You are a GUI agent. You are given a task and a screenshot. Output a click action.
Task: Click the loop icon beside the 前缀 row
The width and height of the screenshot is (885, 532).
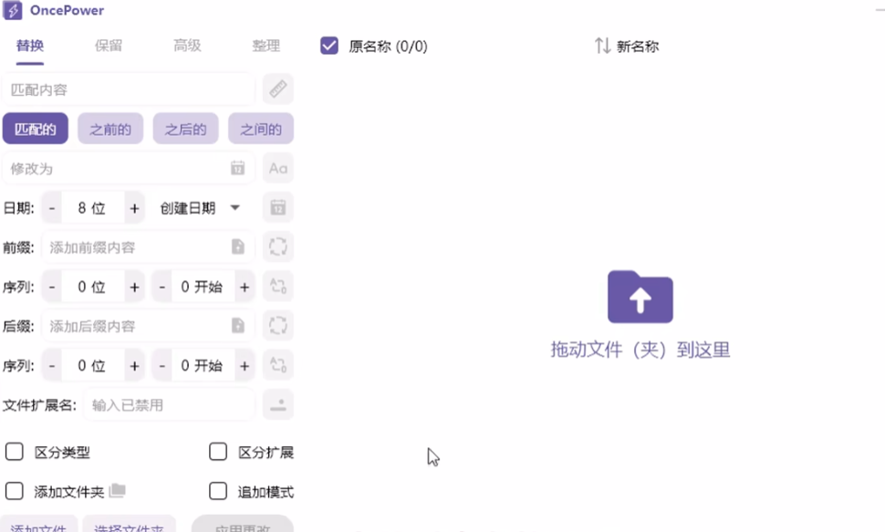277,246
